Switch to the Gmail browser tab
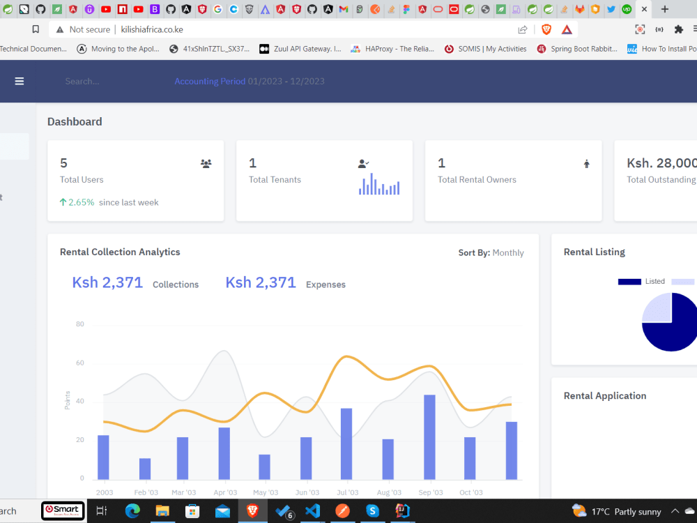This screenshot has height=523, width=697. click(x=343, y=9)
